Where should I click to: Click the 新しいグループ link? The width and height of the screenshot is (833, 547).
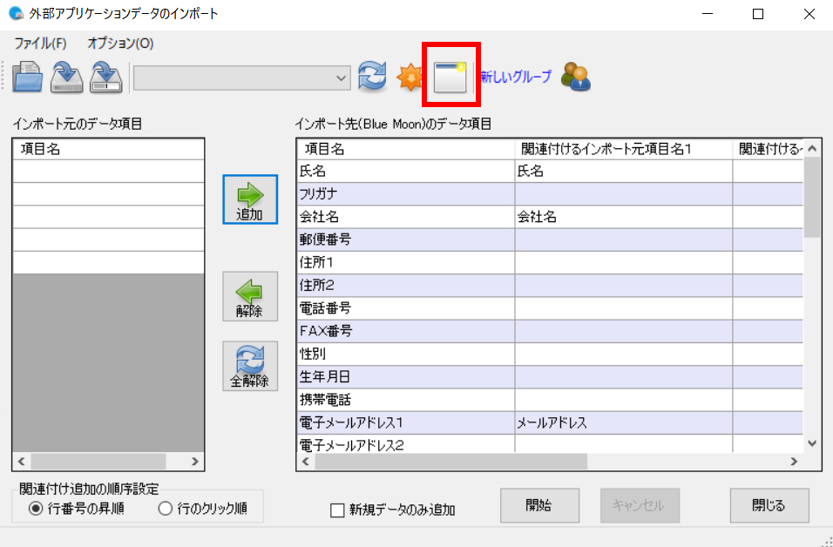coord(516,77)
